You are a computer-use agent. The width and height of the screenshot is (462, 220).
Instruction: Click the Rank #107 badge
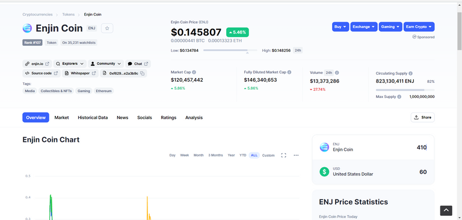(x=32, y=43)
